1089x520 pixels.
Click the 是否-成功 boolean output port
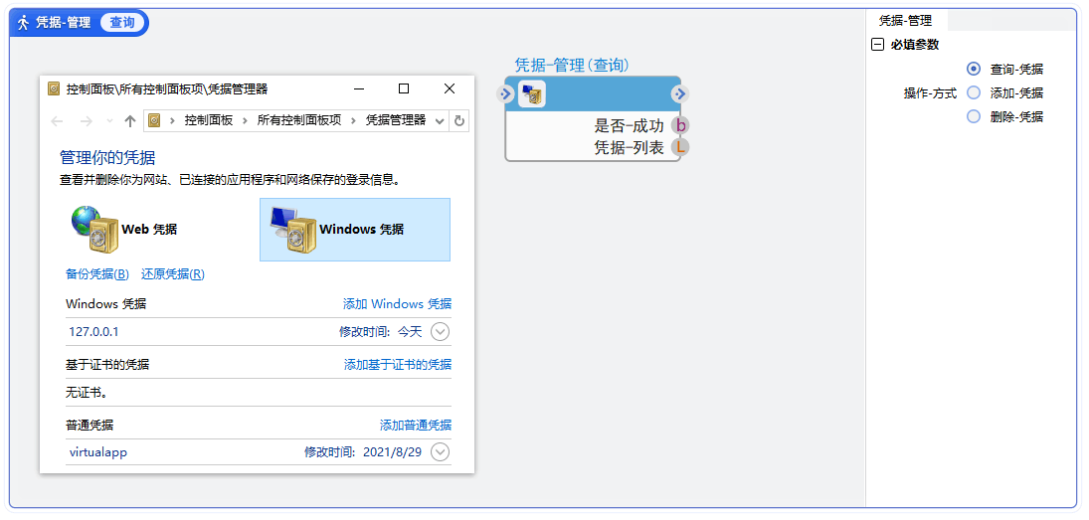click(x=680, y=125)
